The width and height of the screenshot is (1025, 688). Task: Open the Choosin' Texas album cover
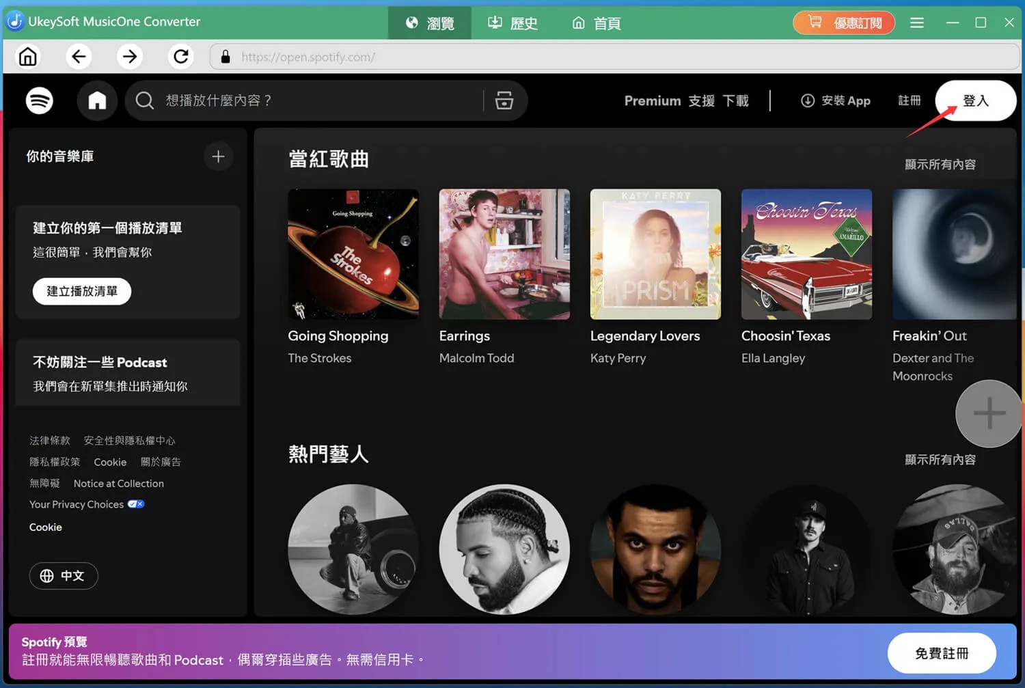(806, 254)
